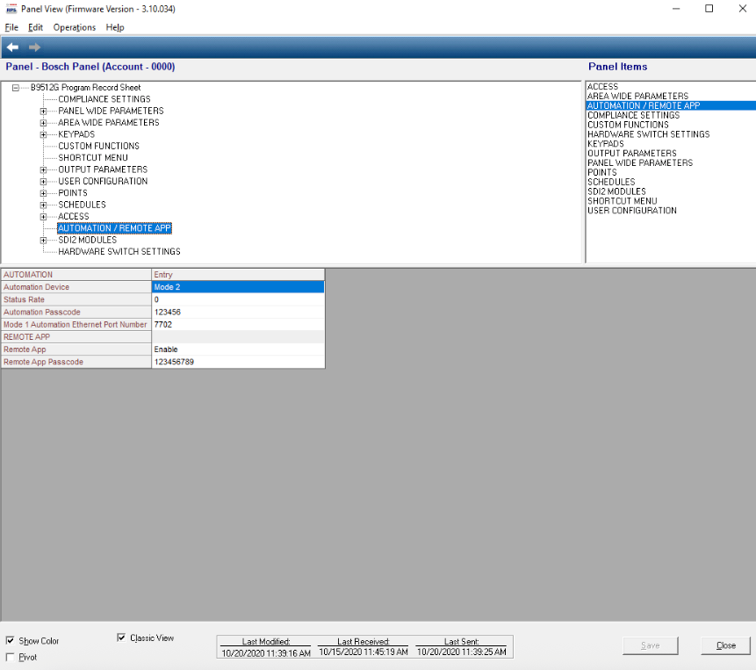Maximize the Panel View window
Viewport: 756px width, 670px height.
[709, 9]
